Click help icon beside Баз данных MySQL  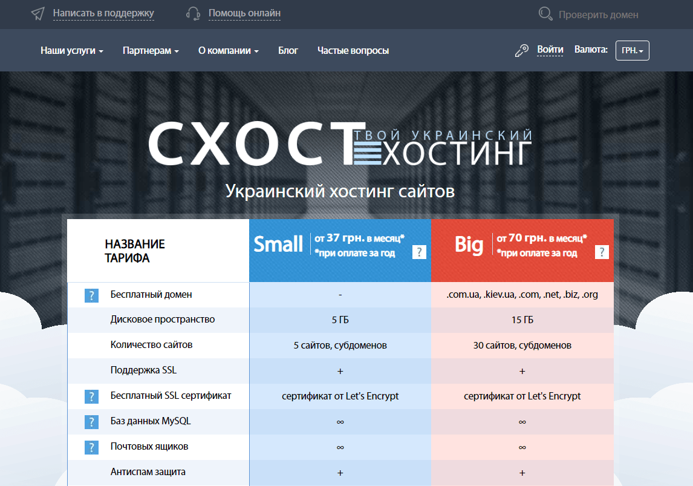click(x=91, y=422)
